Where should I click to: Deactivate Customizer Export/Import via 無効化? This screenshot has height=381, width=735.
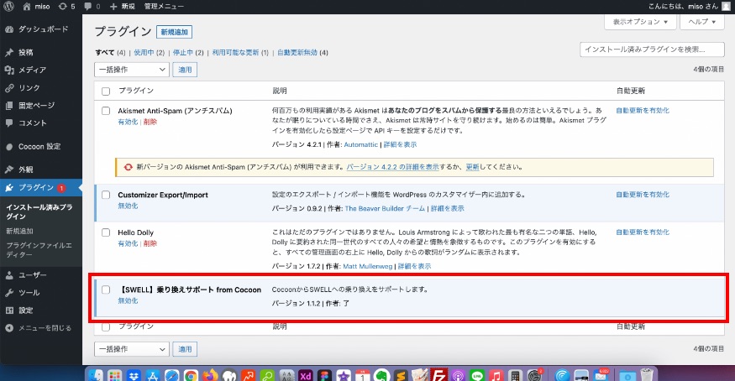click(x=128, y=206)
